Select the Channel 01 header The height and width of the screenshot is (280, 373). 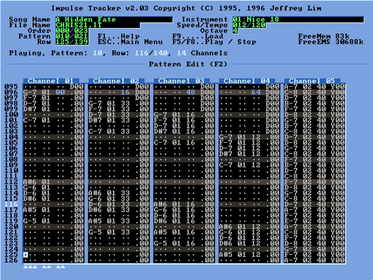tap(51, 81)
